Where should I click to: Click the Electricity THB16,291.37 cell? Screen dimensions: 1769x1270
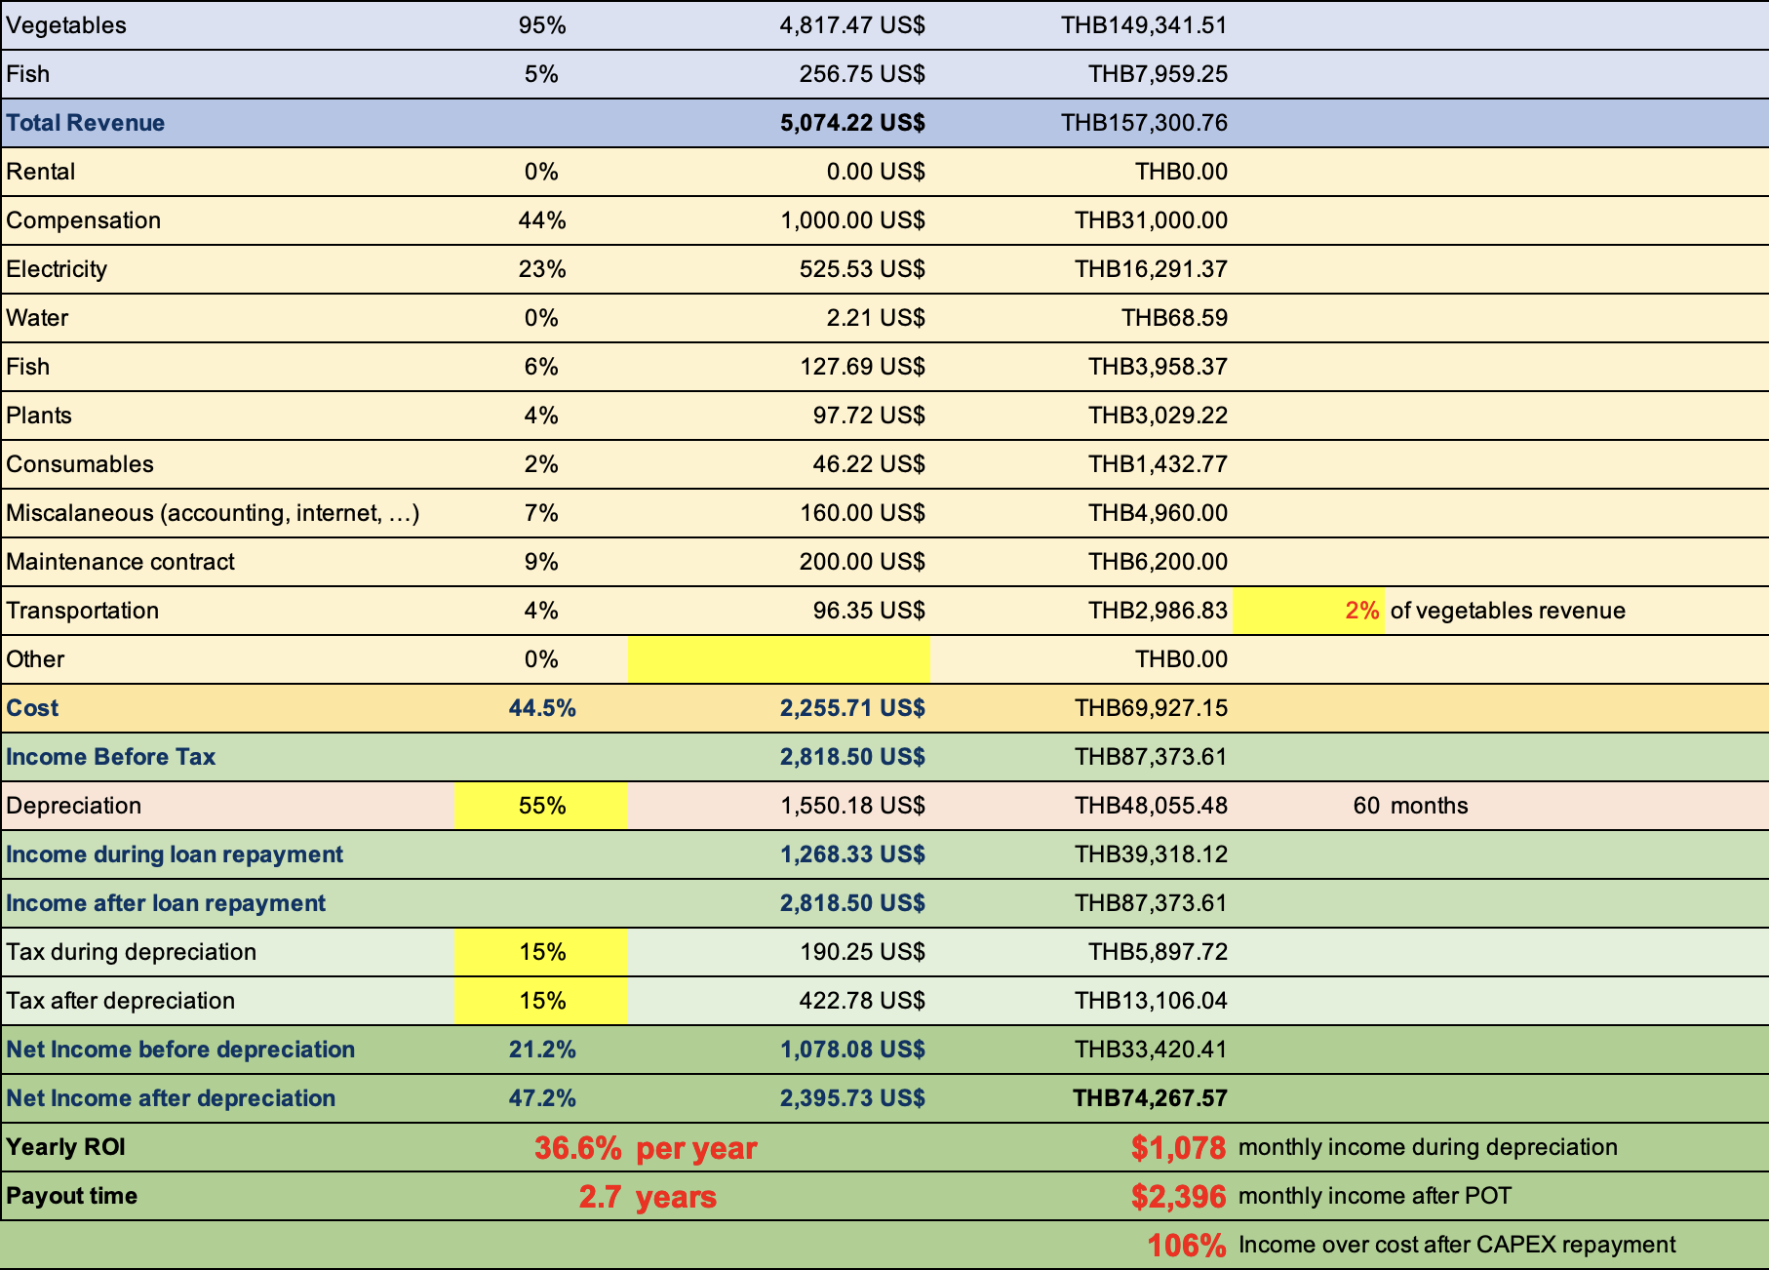(1150, 269)
